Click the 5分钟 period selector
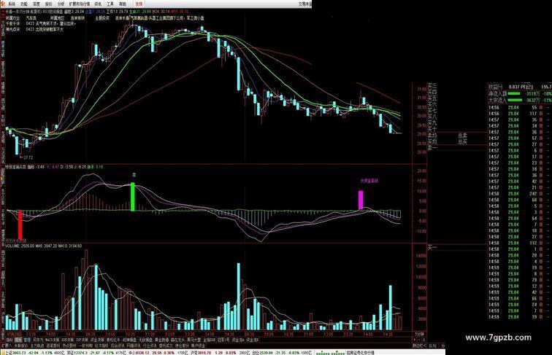 420,334
